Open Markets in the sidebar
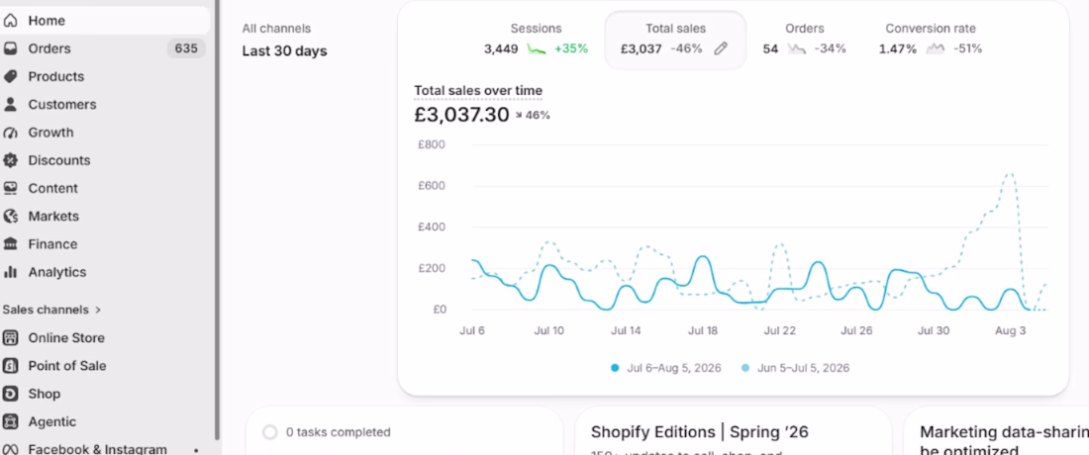1089x455 pixels. 104,217
